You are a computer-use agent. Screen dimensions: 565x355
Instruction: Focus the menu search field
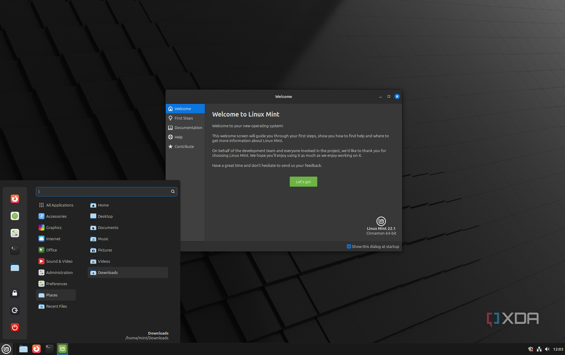[x=106, y=191]
